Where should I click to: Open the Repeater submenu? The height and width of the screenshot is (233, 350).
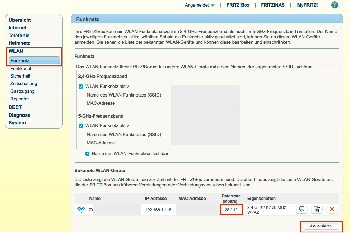pyautogui.click(x=20, y=99)
